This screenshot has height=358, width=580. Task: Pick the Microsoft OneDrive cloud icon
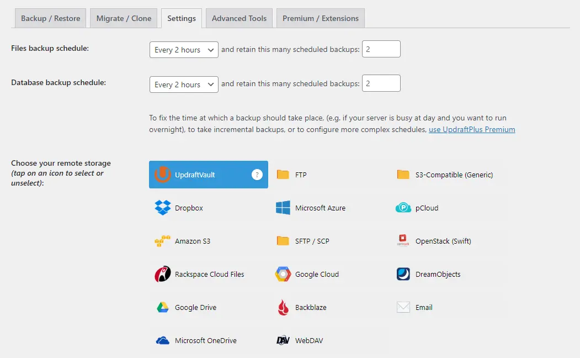[162, 341]
